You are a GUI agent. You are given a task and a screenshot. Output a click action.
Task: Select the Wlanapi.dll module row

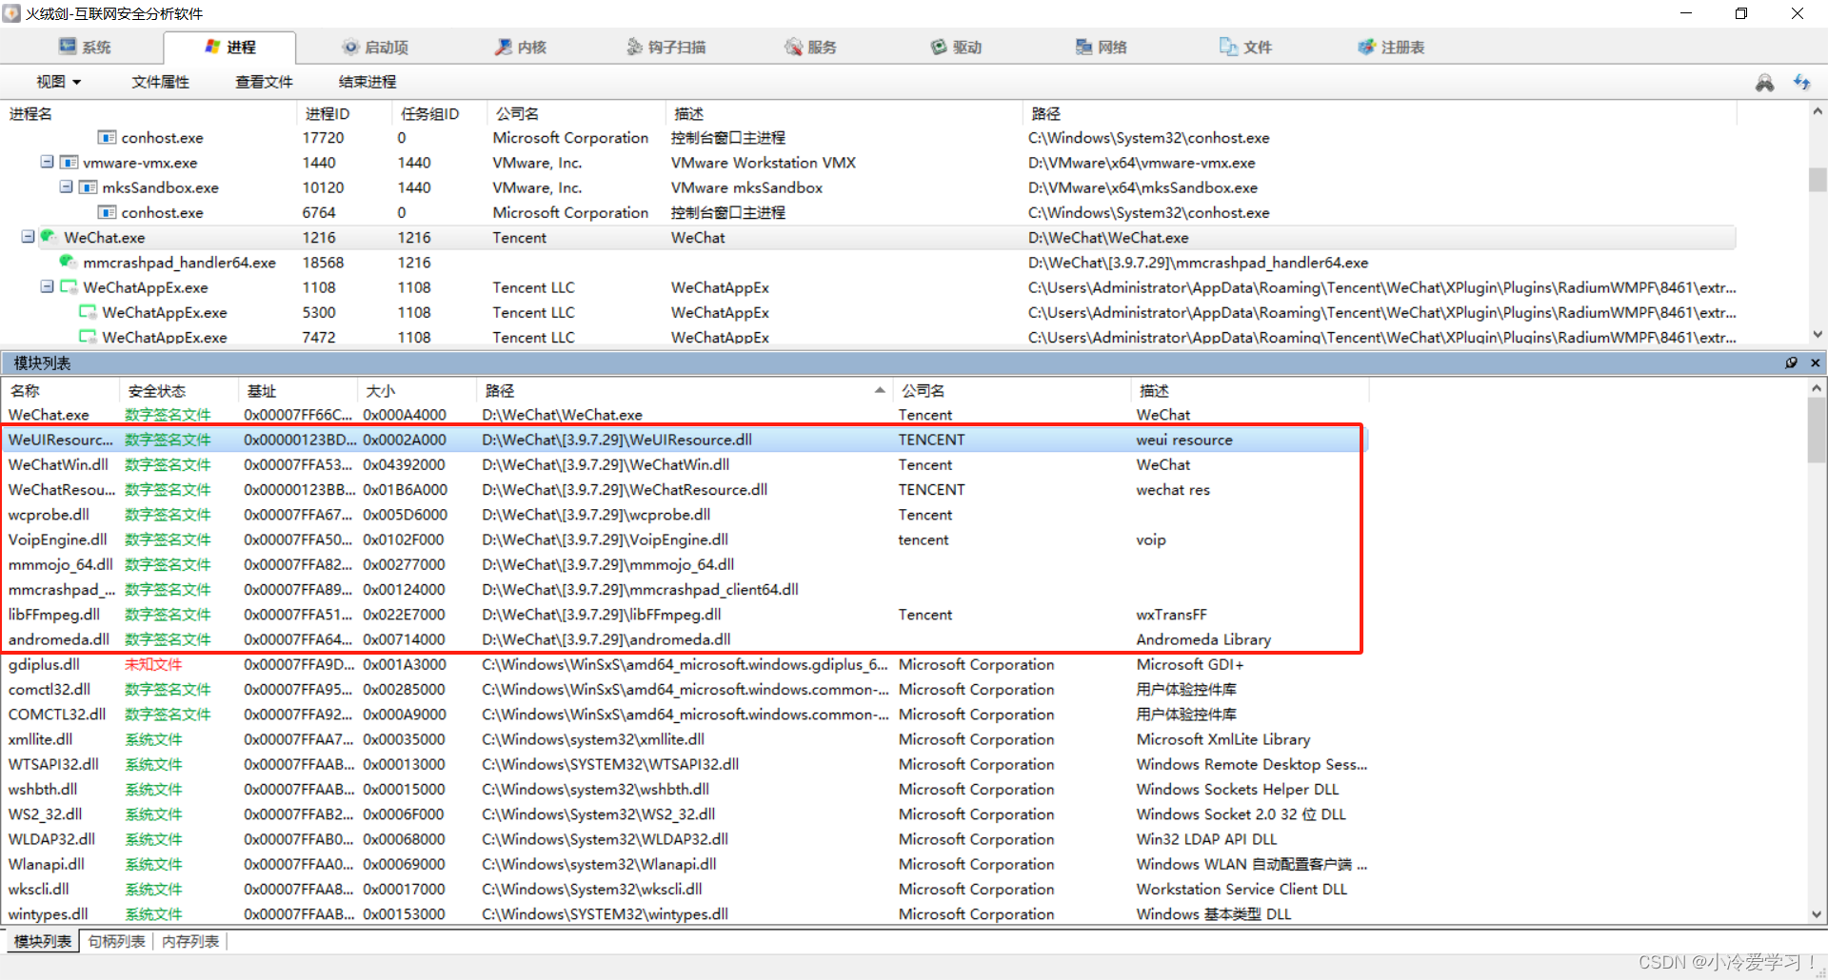tap(685, 864)
